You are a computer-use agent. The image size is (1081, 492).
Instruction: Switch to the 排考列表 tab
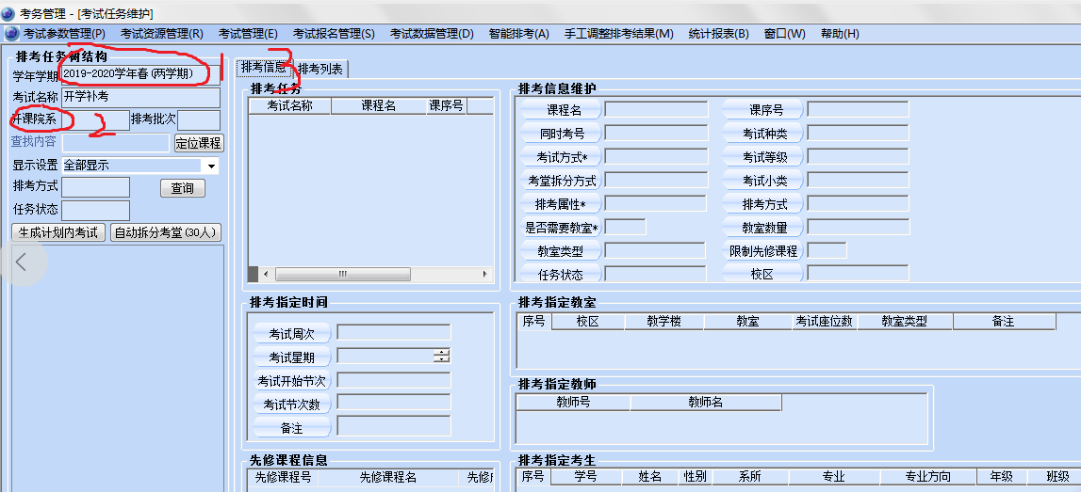point(321,69)
